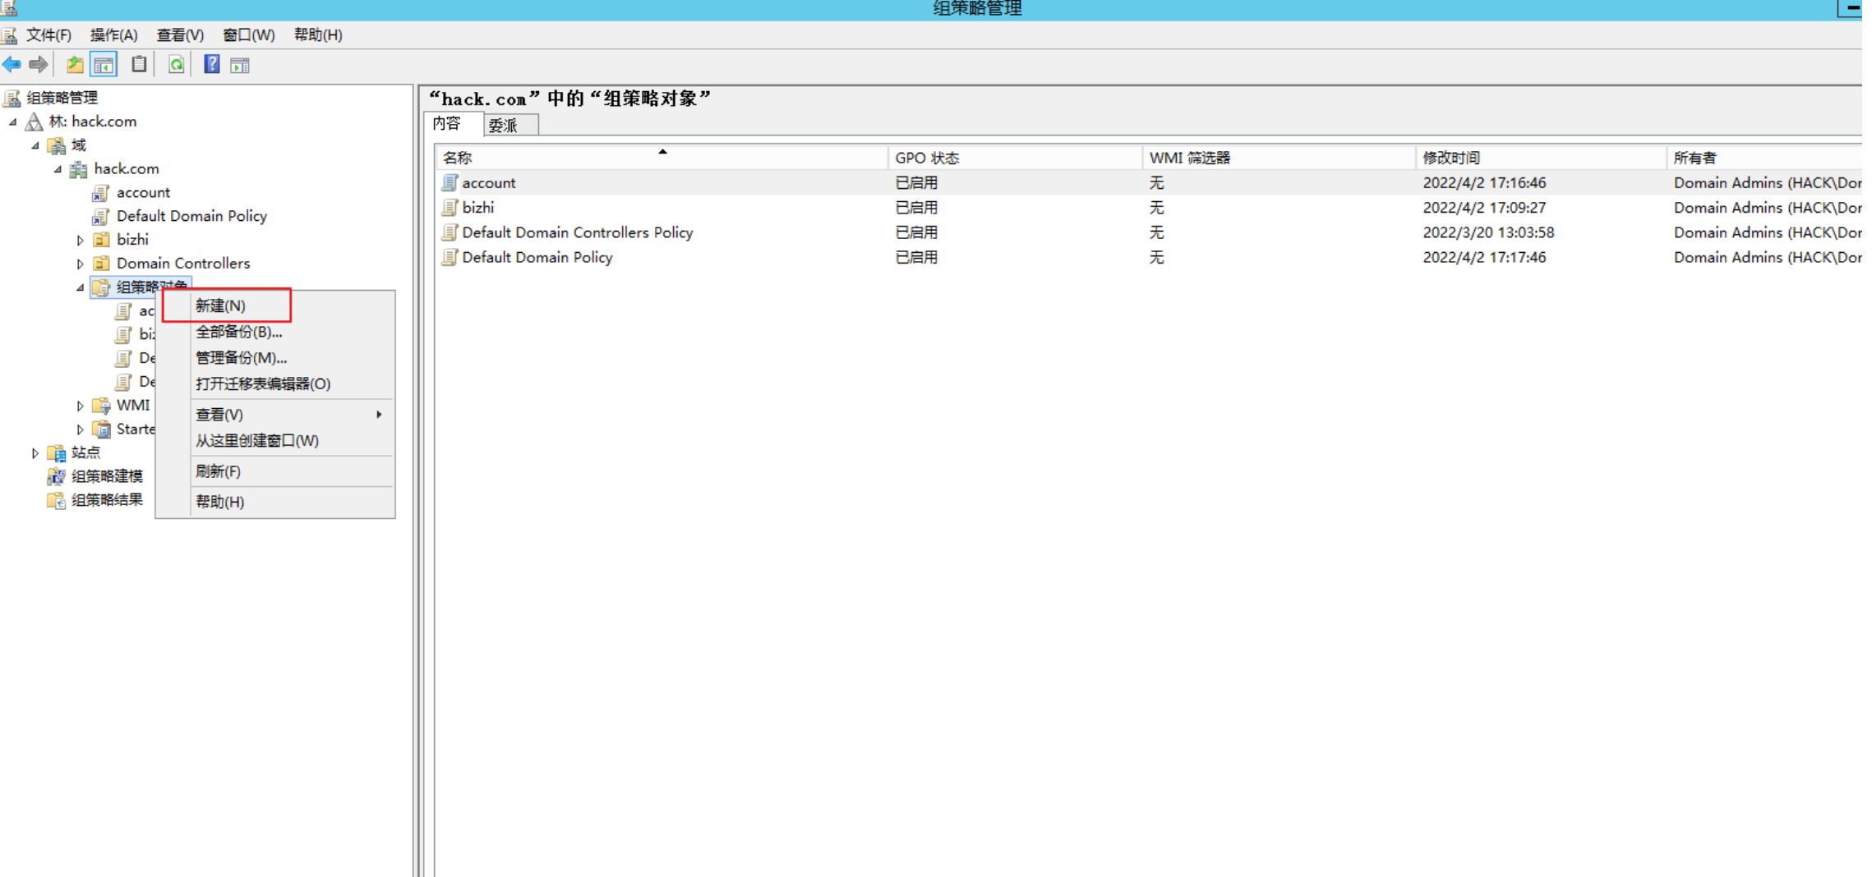Choose 管理备份(M)... from context menu
The width and height of the screenshot is (1872, 877).
[x=275, y=358]
